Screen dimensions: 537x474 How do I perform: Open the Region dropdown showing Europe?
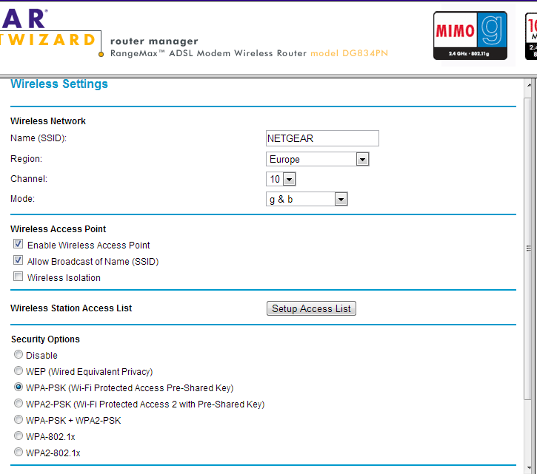point(317,159)
